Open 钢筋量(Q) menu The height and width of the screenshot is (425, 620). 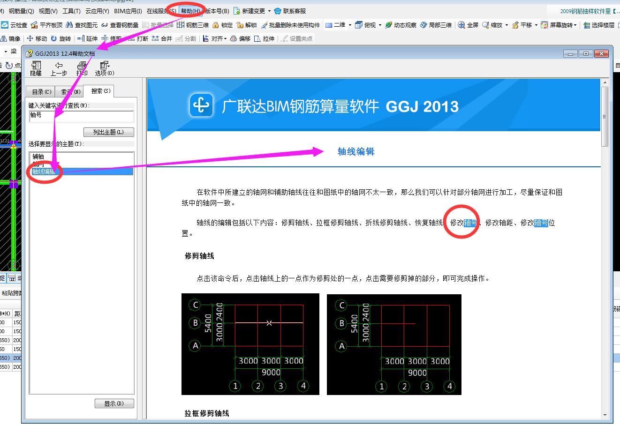(22, 11)
